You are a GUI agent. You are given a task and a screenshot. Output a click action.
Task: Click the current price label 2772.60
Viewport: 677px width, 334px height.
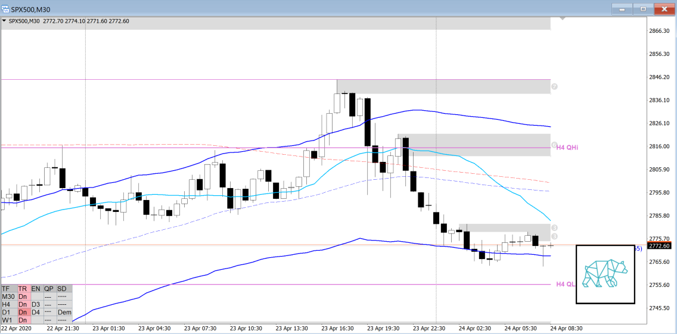pyautogui.click(x=659, y=246)
